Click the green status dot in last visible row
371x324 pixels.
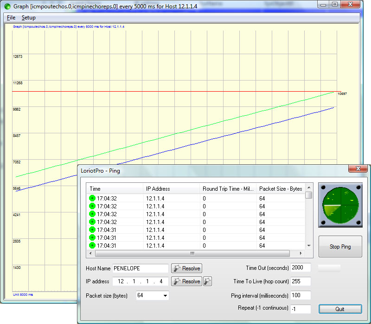92,246
